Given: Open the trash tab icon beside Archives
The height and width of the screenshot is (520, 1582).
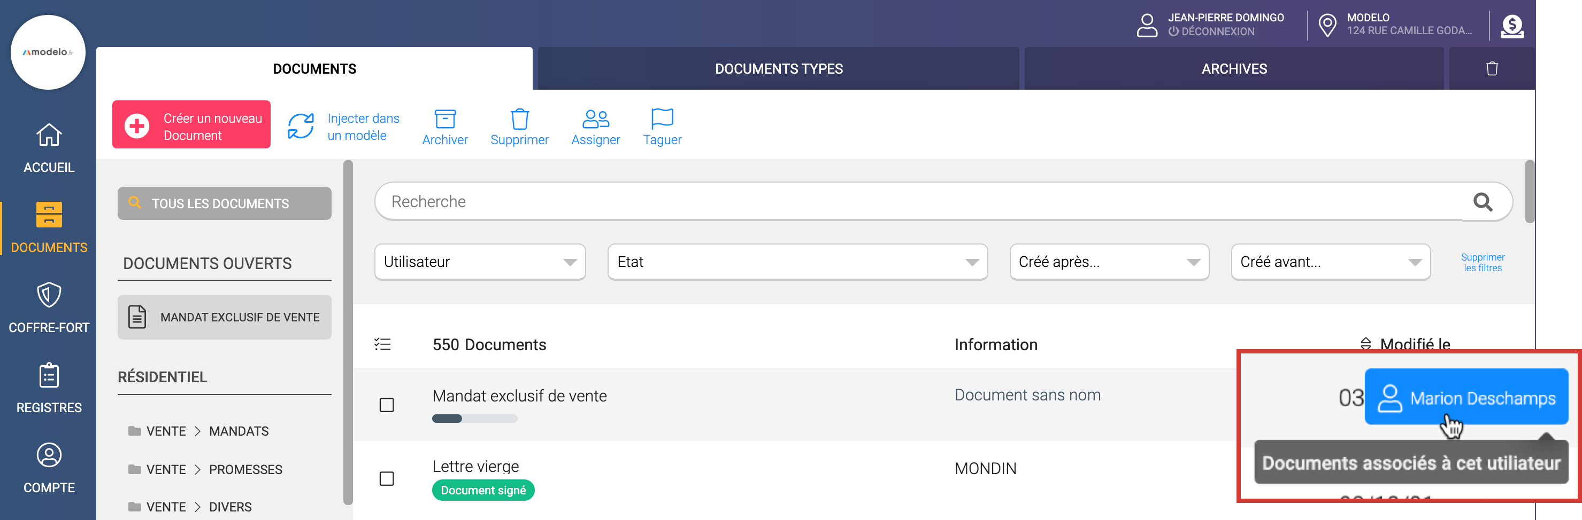Looking at the screenshot, I should pyautogui.click(x=1491, y=69).
